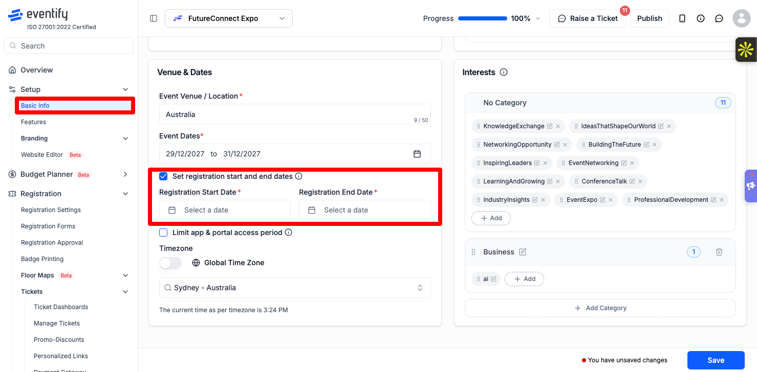Open Badge Printing page
This screenshot has height=372, width=757.
click(42, 259)
